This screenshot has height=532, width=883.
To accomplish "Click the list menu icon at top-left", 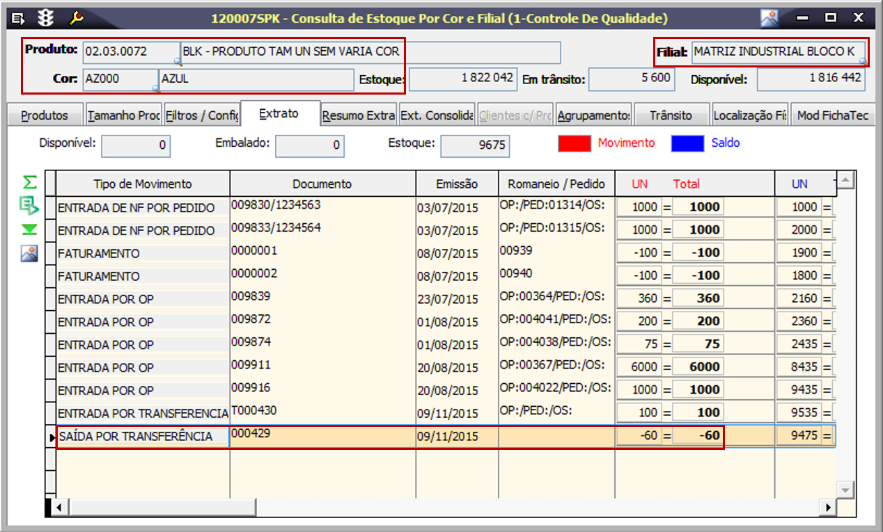I will tap(19, 17).
